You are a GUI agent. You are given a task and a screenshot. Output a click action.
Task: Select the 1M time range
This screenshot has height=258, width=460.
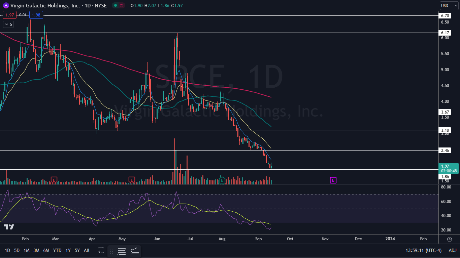(27, 250)
